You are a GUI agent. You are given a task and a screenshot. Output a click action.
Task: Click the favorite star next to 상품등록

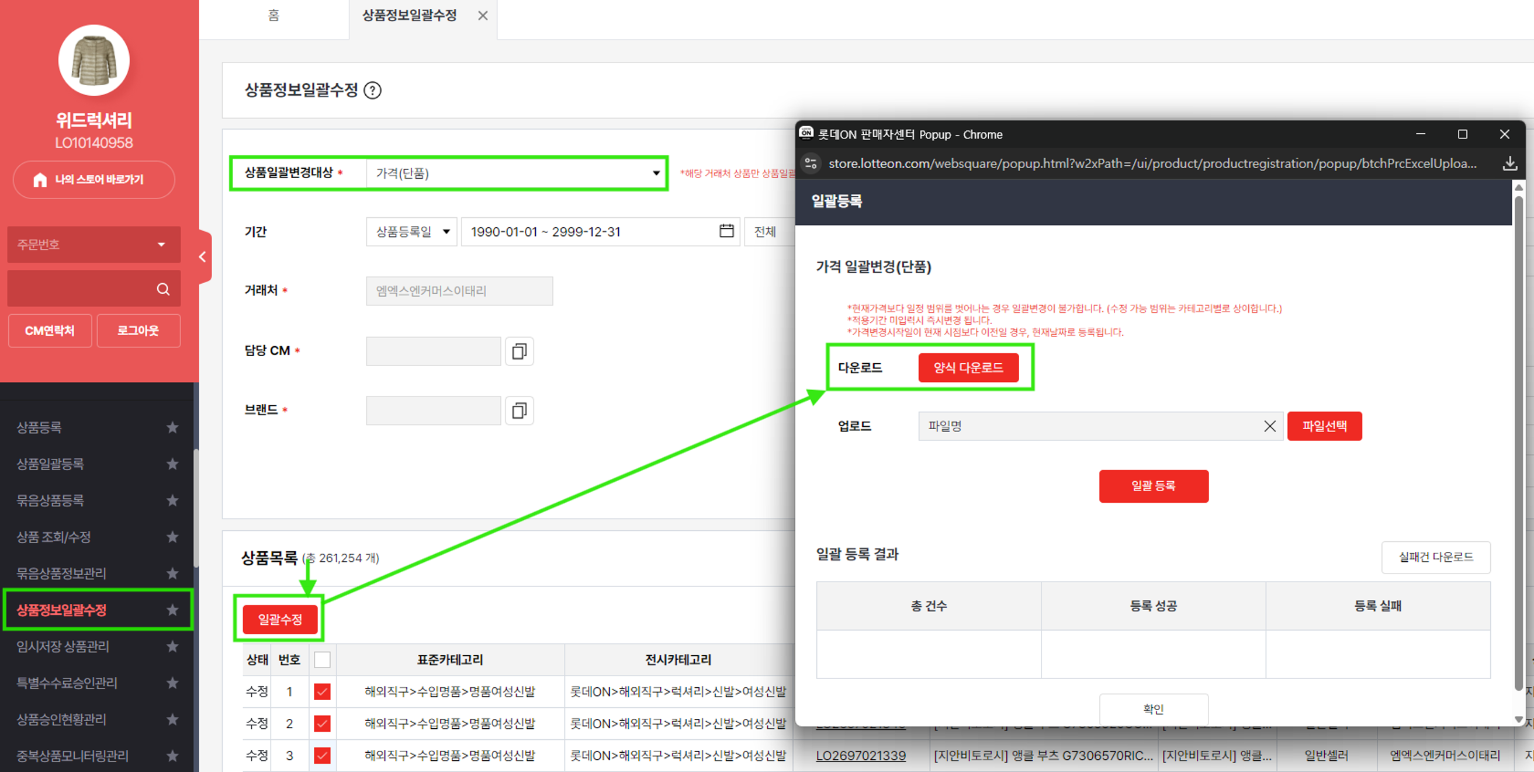(x=172, y=427)
